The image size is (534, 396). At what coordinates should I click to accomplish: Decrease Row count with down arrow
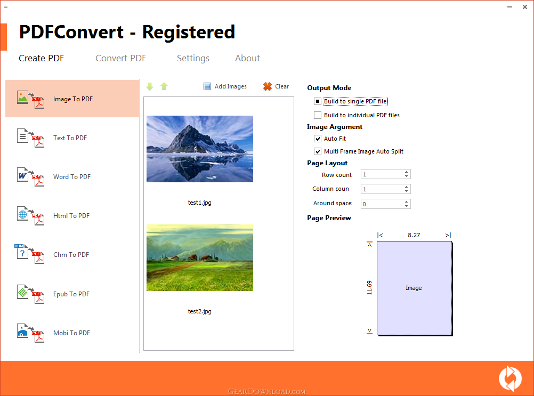tap(406, 176)
